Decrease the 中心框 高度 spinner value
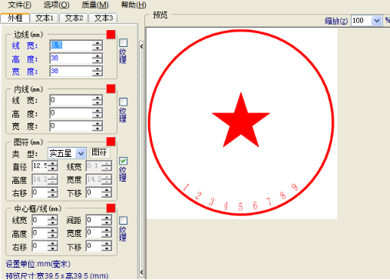The width and height of the screenshot is (390, 280). (x=53, y=235)
